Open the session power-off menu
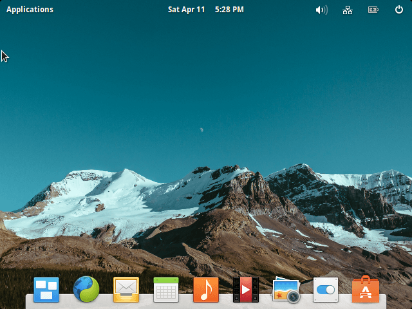 (x=398, y=10)
